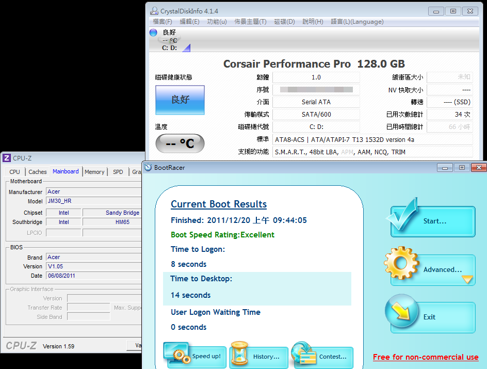Follow the Free for non-commercial use link

click(426, 357)
